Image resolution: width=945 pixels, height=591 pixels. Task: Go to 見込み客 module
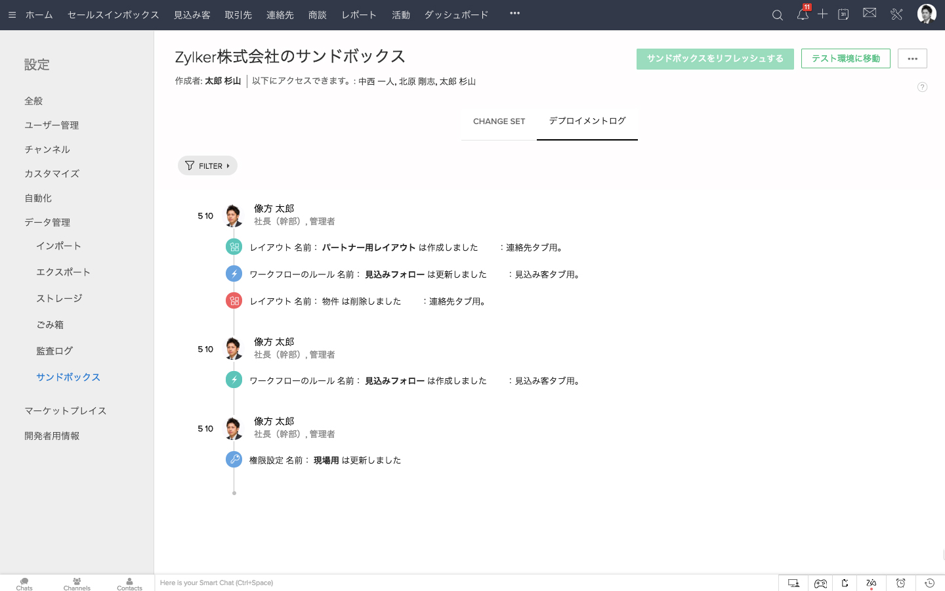click(192, 14)
